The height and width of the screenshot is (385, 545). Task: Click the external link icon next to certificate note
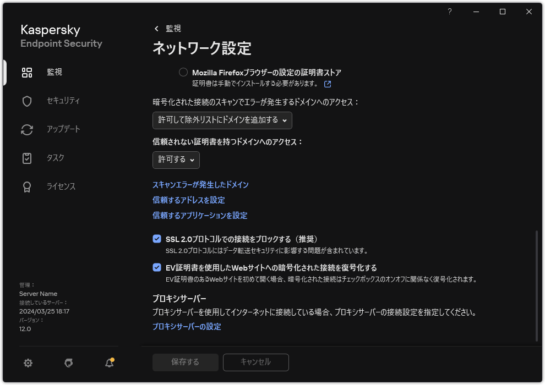pos(328,84)
